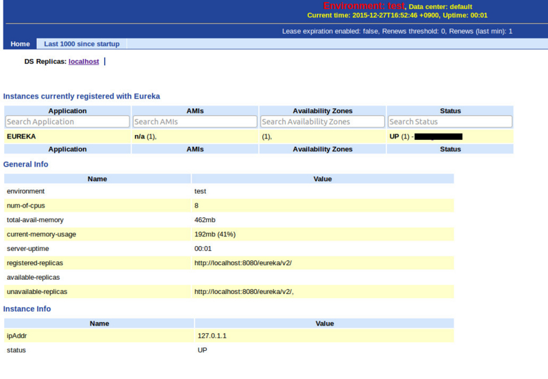The height and width of the screenshot is (379, 548).
Task: Click the bottom Status footer header
Action: click(x=450, y=149)
